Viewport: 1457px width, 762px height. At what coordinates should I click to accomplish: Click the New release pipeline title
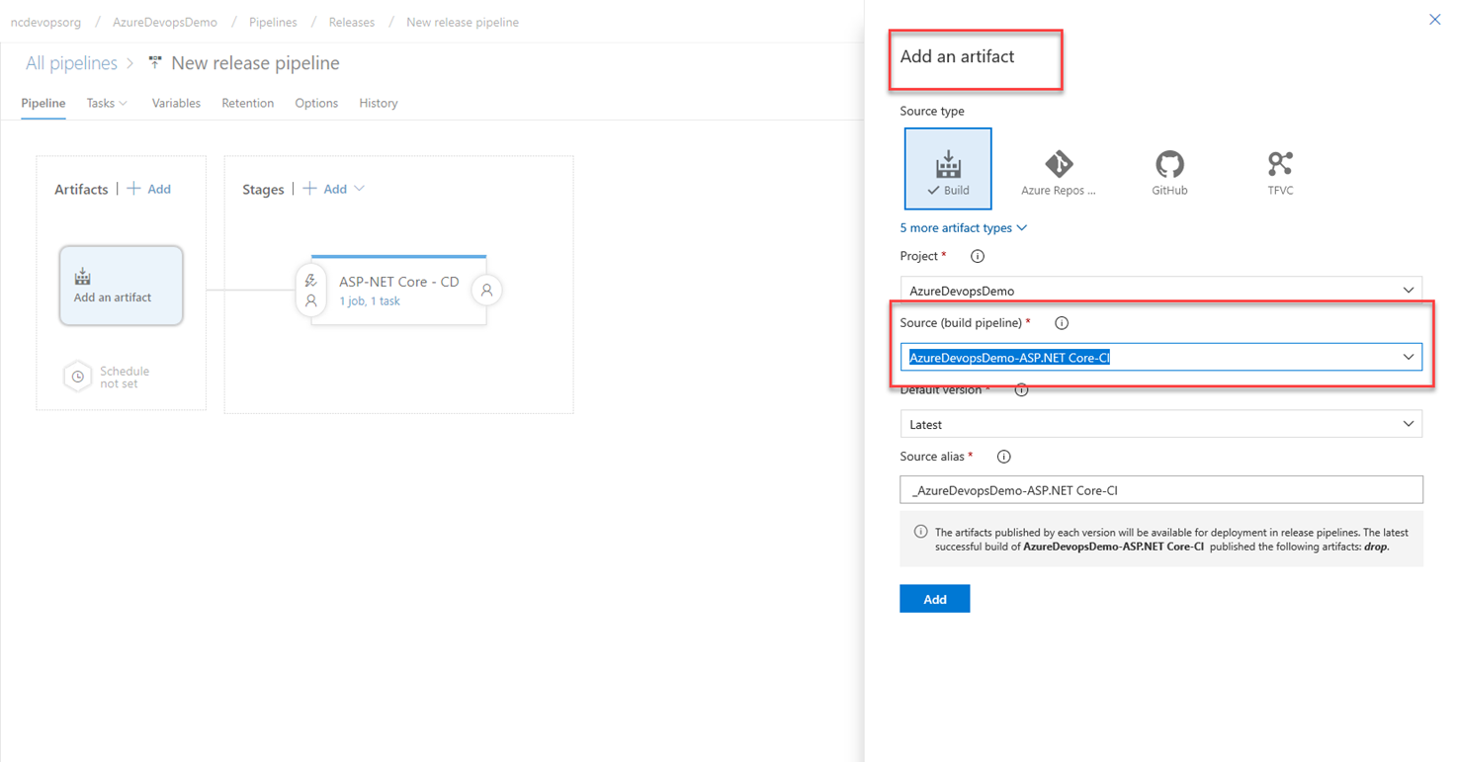pyautogui.click(x=255, y=63)
